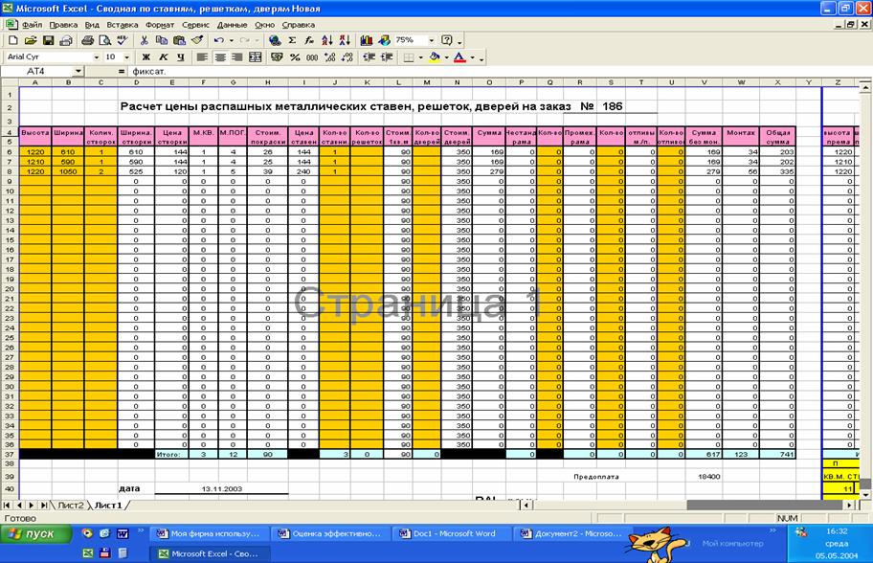The width and height of the screenshot is (873, 563).
Task: Open the Arial Cyr font dropdown
Action: pos(98,57)
